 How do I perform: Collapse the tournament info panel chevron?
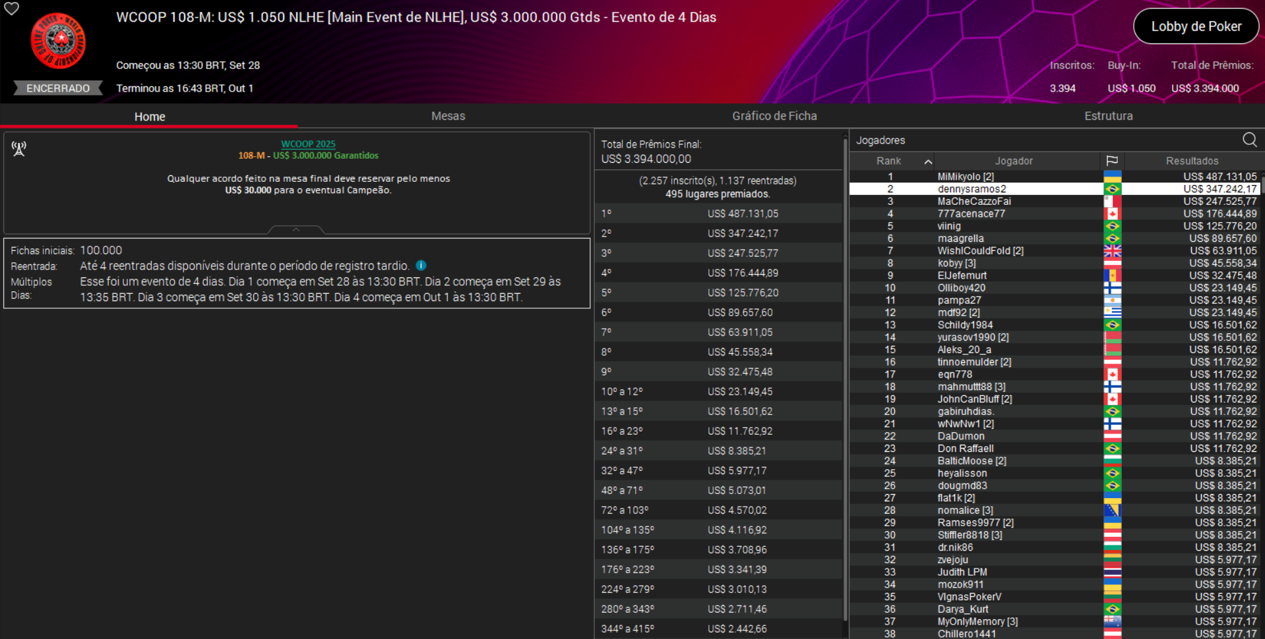pos(296,229)
